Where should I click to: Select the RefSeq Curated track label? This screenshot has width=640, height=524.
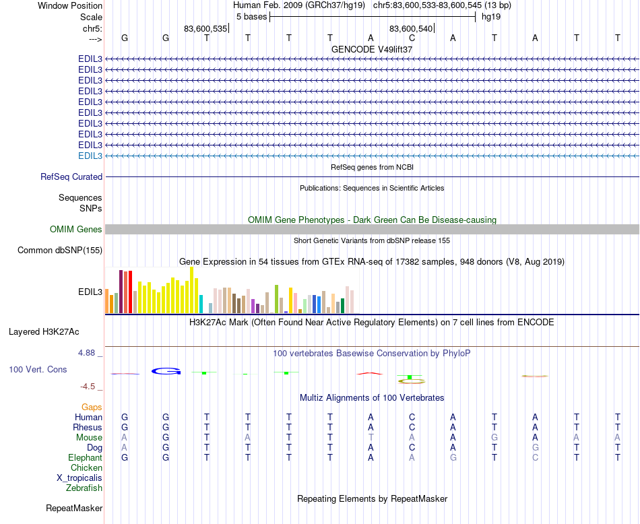(x=71, y=176)
